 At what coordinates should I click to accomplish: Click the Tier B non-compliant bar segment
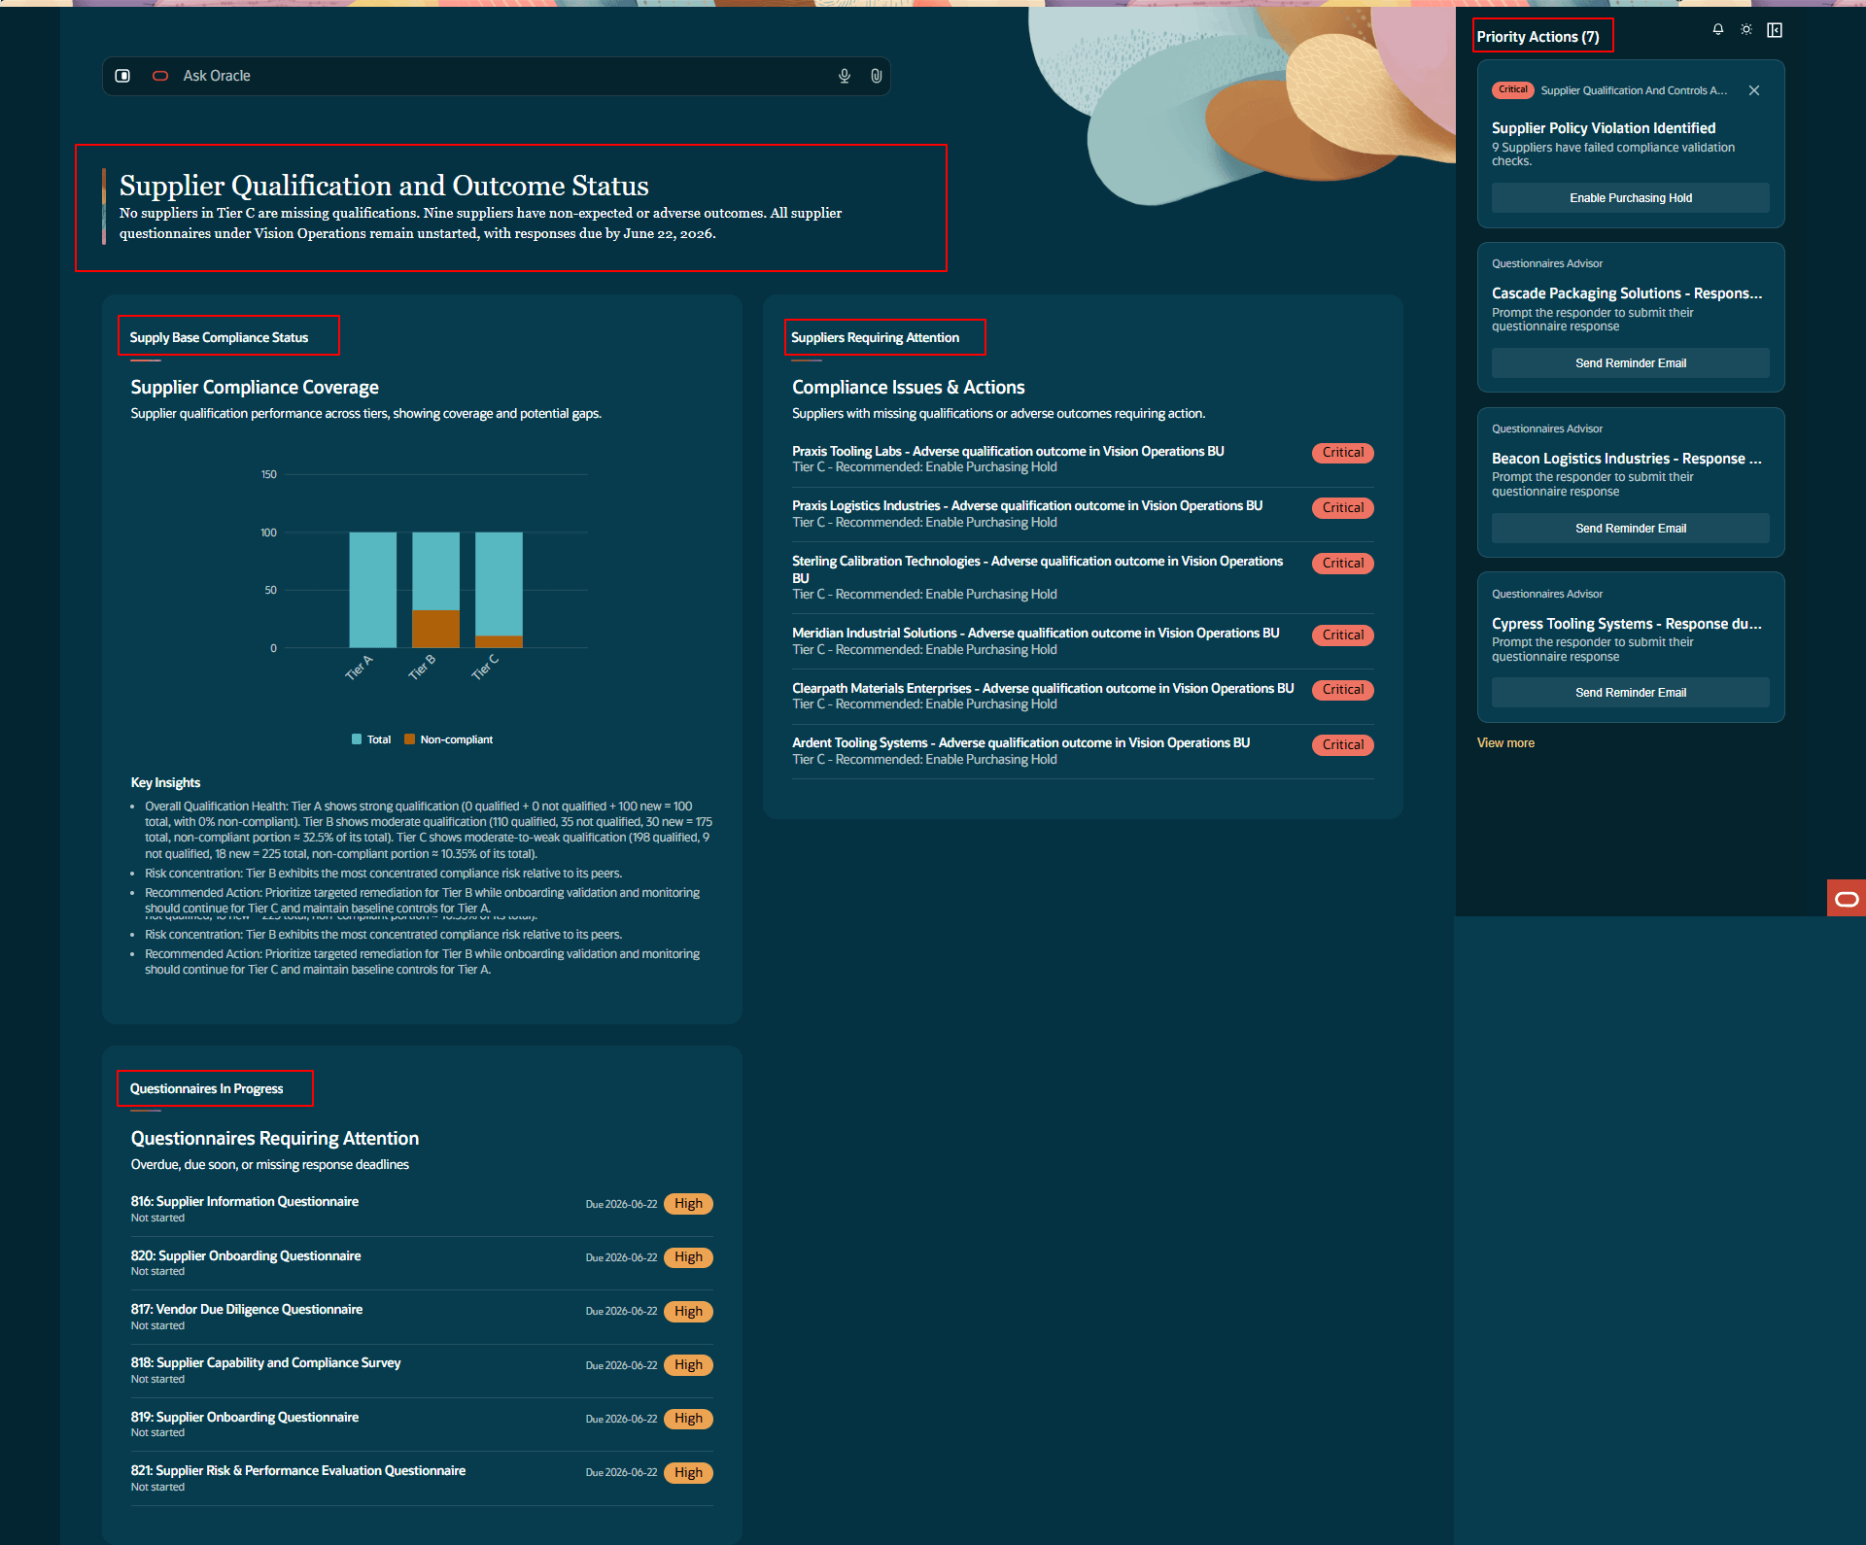click(x=435, y=629)
